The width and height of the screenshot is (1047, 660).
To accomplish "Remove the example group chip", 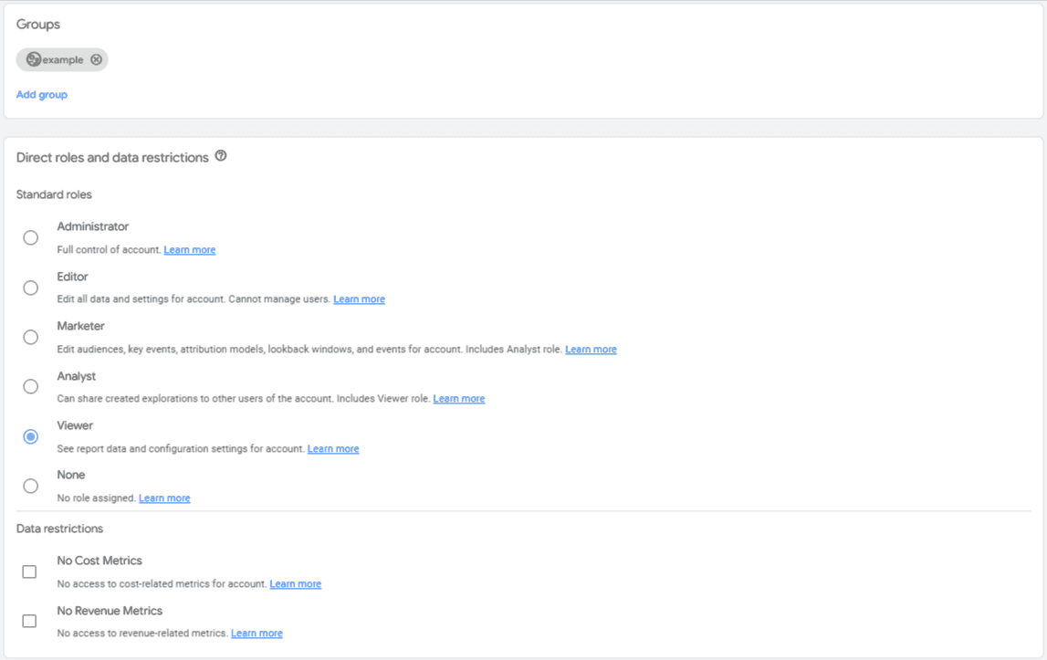I will pyautogui.click(x=96, y=60).
